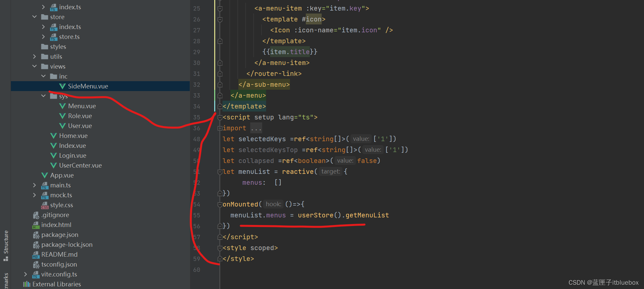Click the scoped attribute in style tag
This screenshot has width=644, height=289.
coord(262,248)
